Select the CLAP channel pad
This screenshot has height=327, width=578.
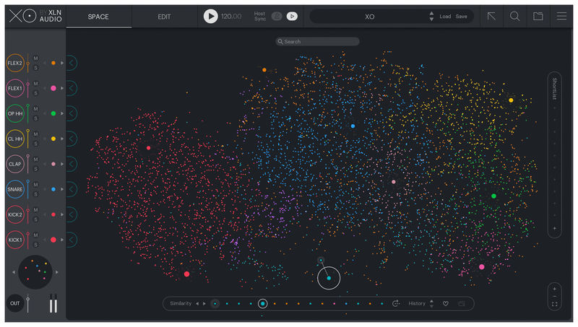click(x=15, y=164)
